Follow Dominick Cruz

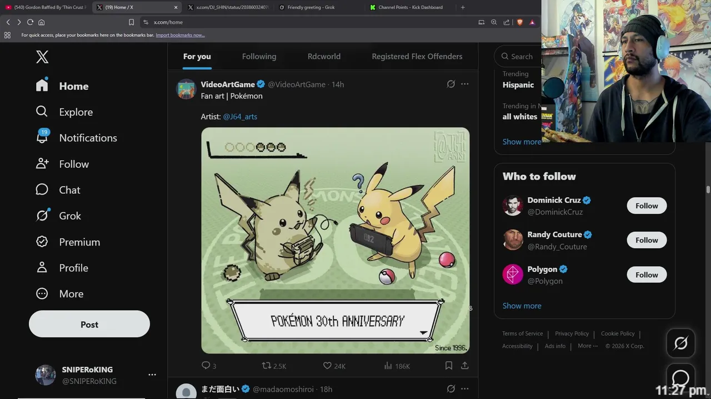(x=647, y=206)
